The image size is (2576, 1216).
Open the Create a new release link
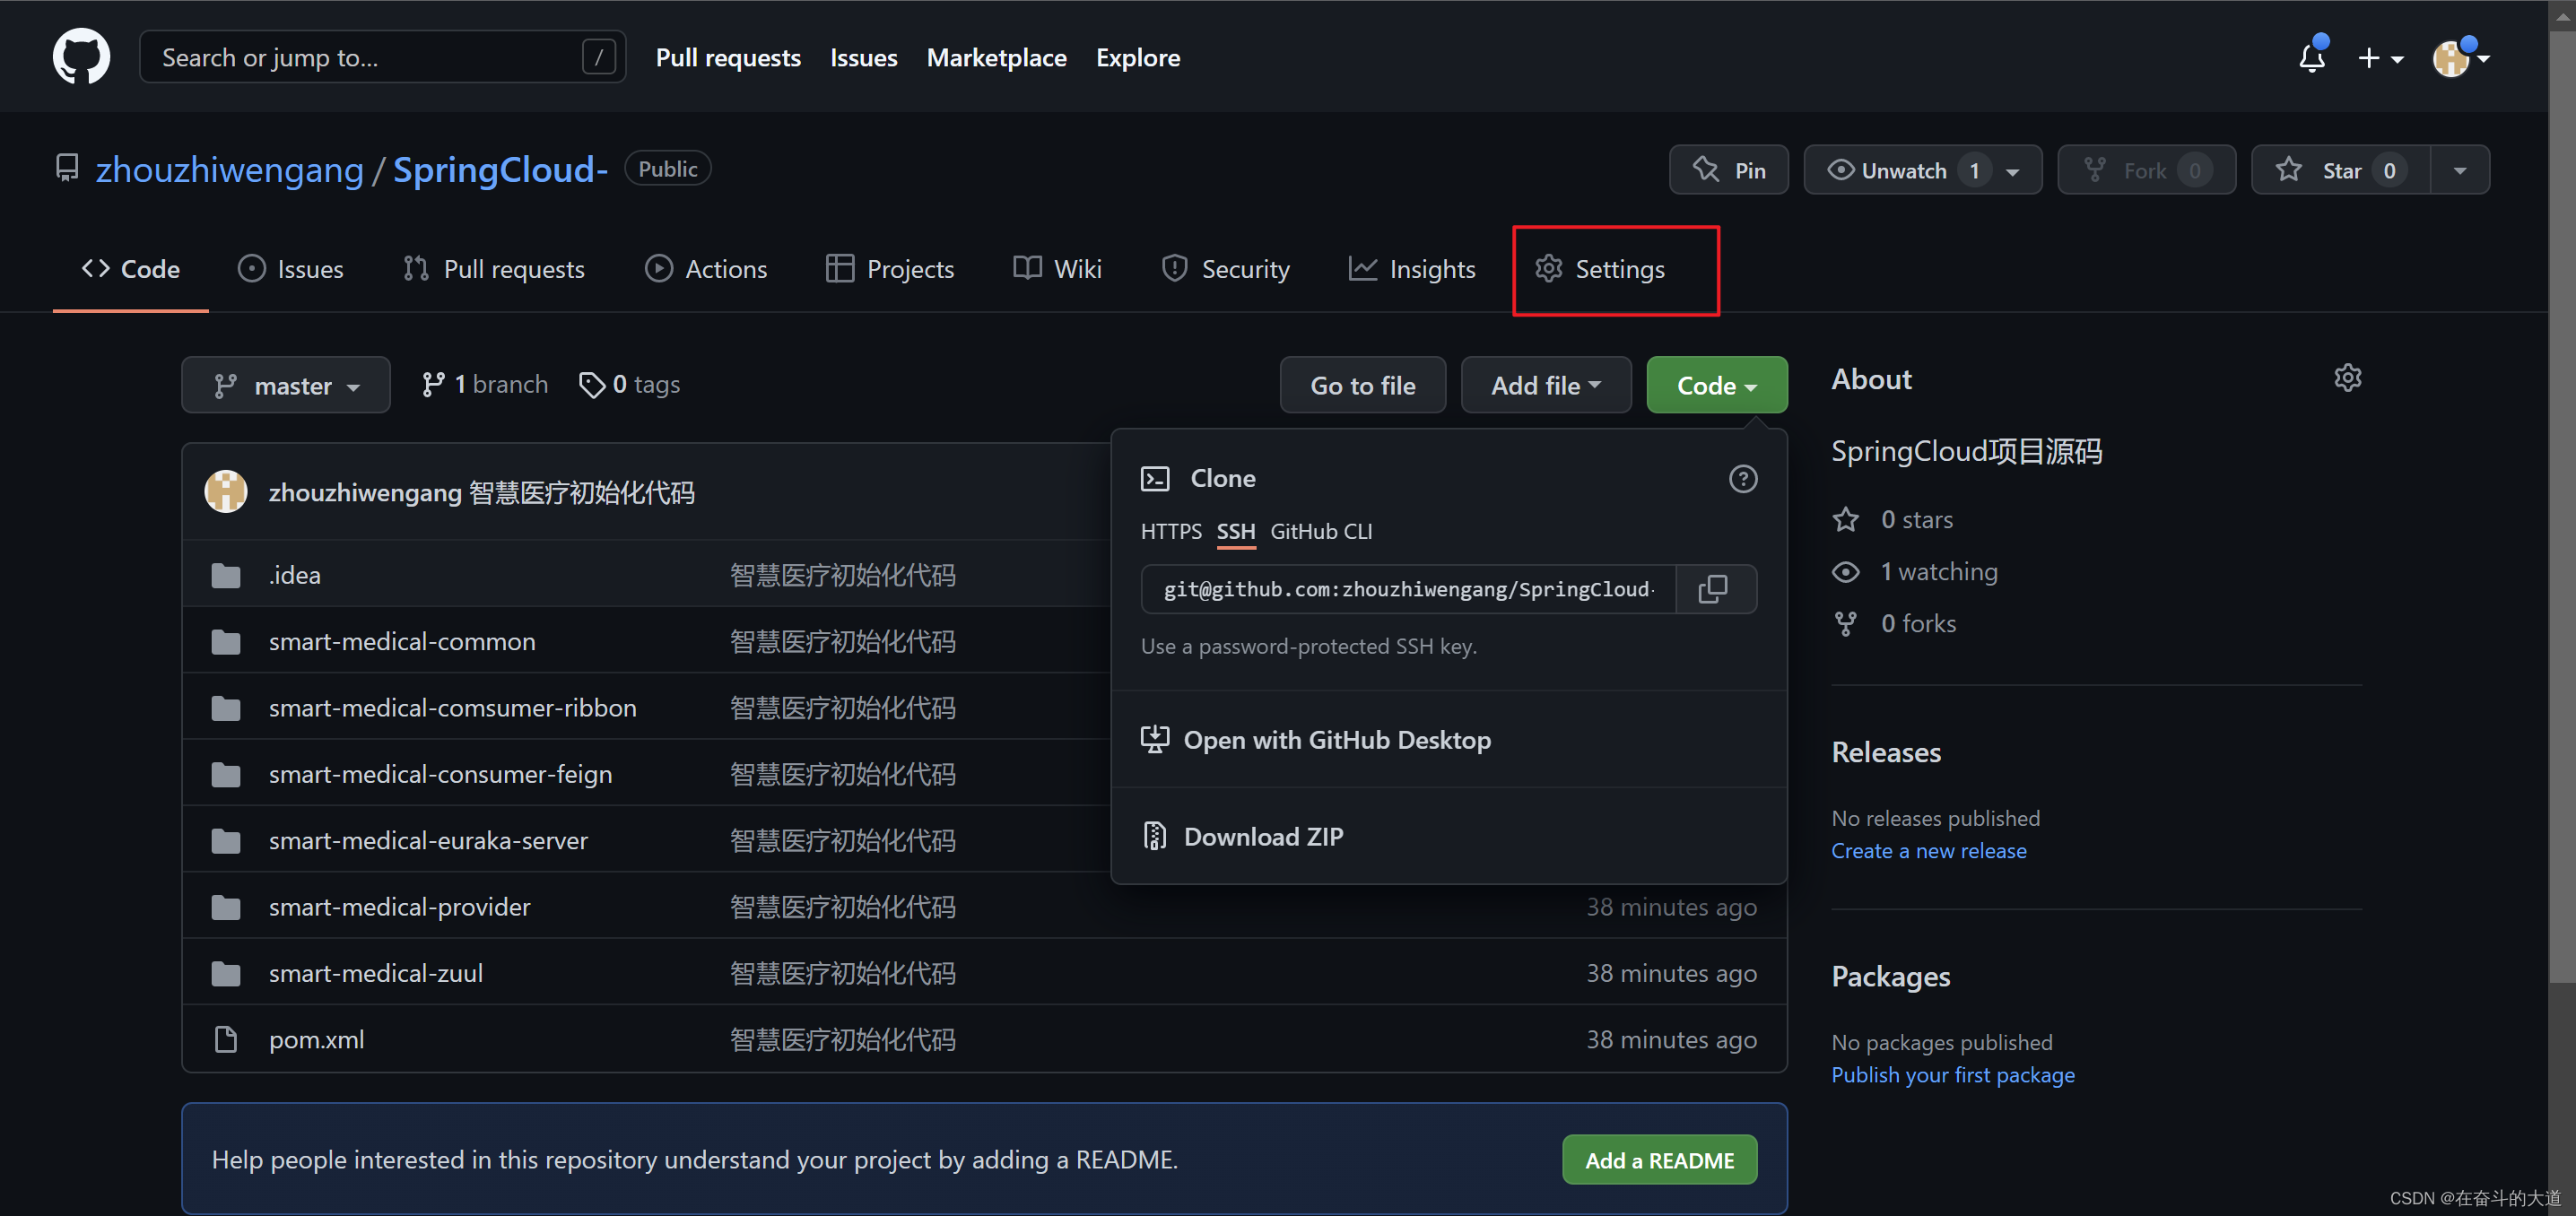pos(1929,850)
